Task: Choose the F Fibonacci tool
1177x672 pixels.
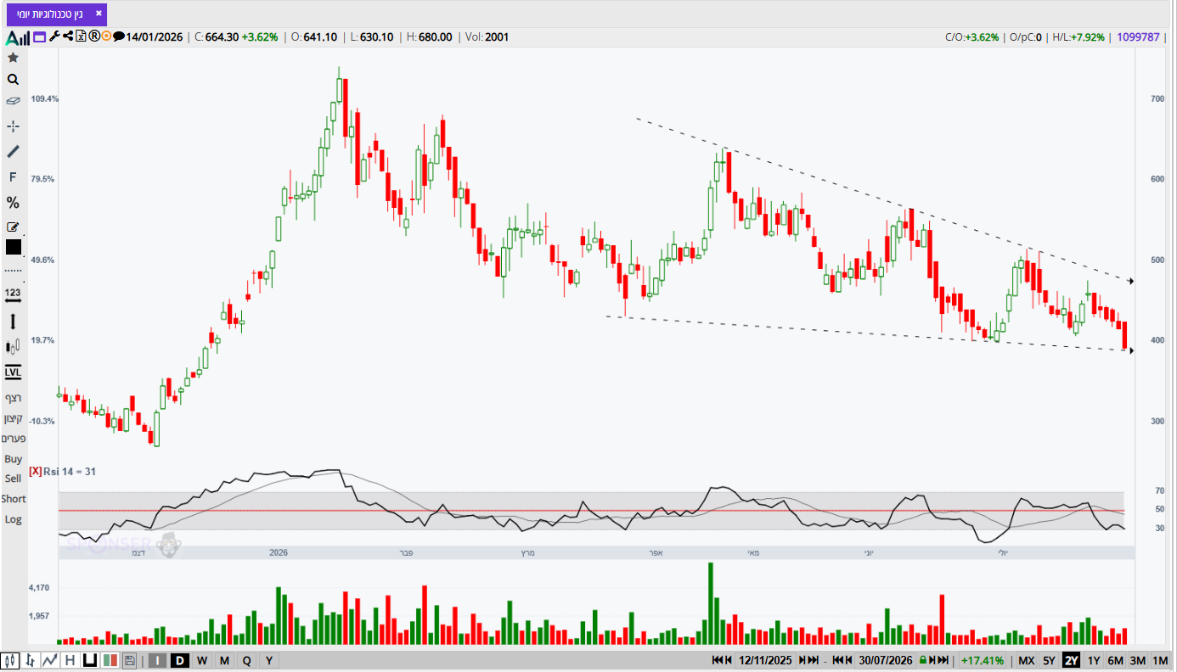Action: tap(13, 177)
